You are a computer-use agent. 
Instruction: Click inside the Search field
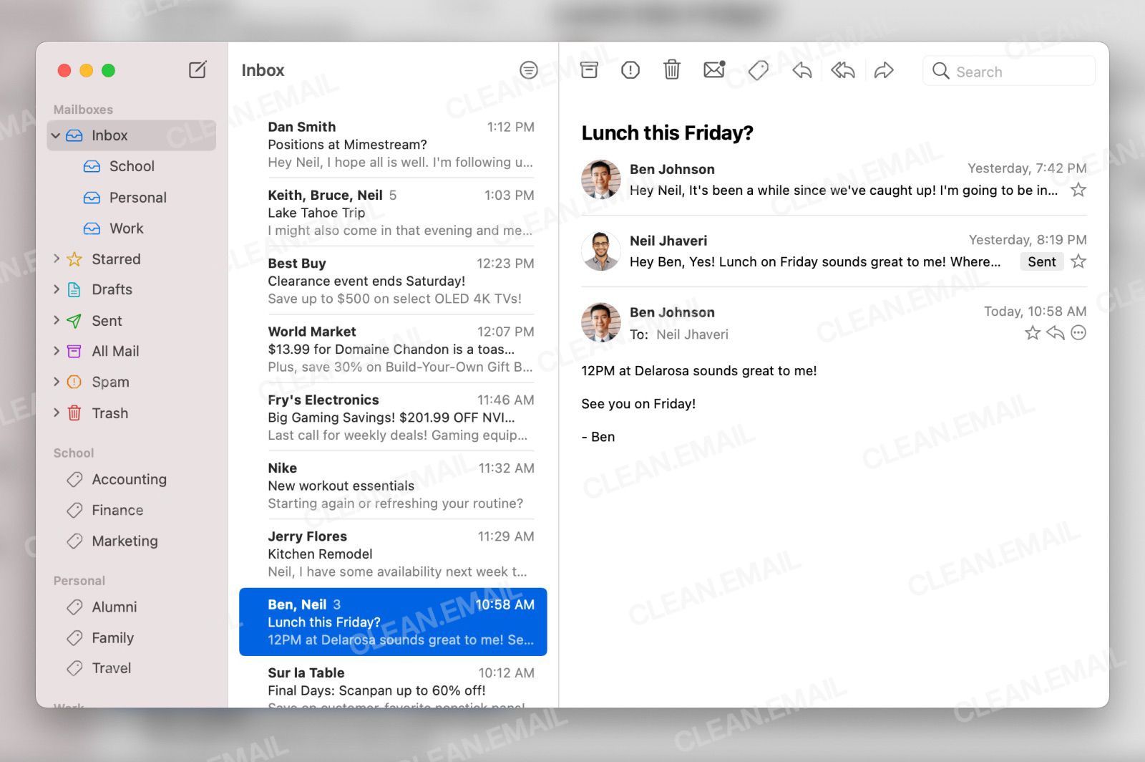pos(1009,70)
